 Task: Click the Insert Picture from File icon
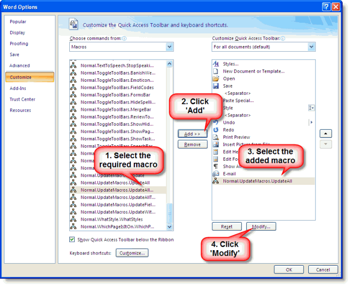pos(216,144)
